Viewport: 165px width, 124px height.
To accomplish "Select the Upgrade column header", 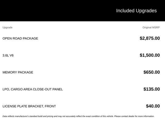I will [x=7, y=28].
